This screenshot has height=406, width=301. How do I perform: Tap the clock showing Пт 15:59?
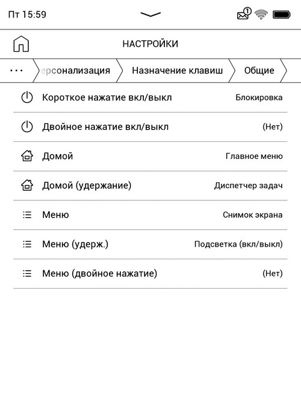pos(27,14)
